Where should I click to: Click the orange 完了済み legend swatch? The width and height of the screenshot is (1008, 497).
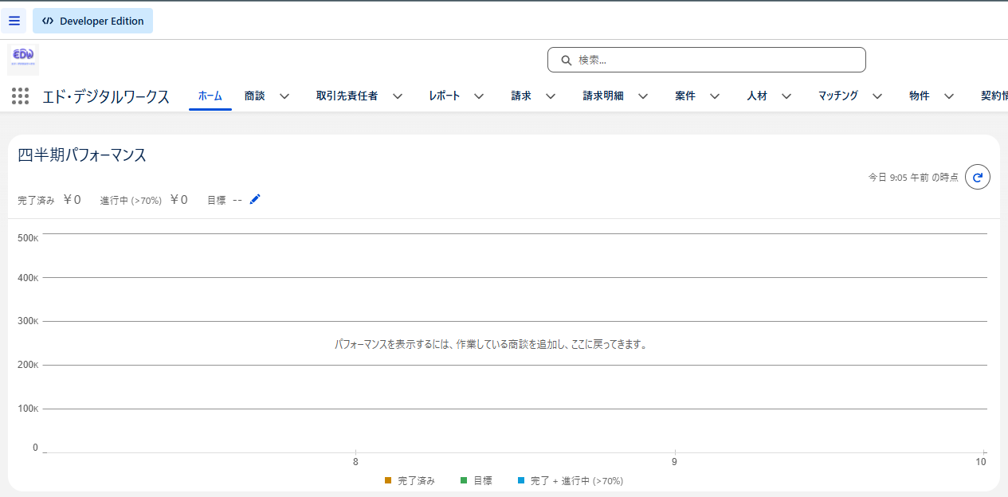tap(388, 480)
